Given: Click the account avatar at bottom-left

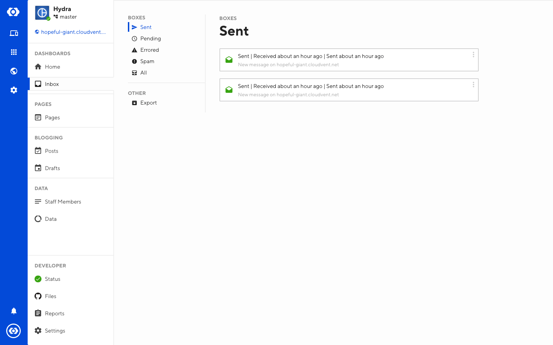Looking at the screenshot, I should (x=13, y=331).
